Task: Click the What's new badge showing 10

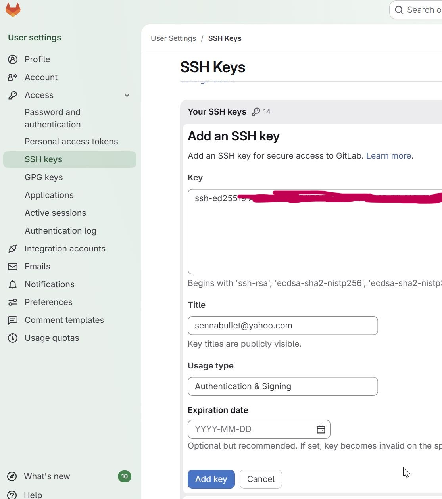Action: click(125, 476)
